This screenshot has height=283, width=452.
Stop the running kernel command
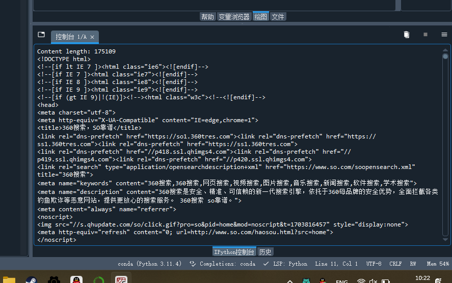pos(426,35)
